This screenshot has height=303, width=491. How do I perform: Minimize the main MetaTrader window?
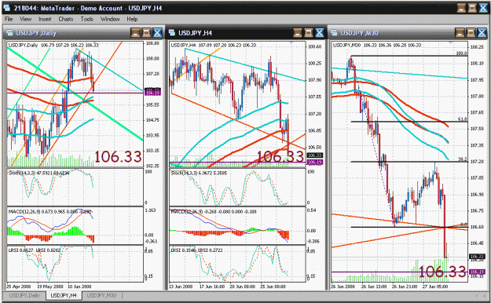click(x=461, y=8)
